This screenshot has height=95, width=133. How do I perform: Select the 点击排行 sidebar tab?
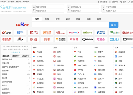26,56
